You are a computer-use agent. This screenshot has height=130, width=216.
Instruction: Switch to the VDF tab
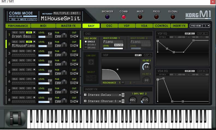pos(127,26)
